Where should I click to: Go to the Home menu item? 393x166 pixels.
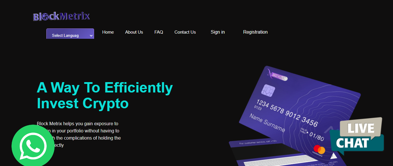pyautogui.click(x=108, y=32)
